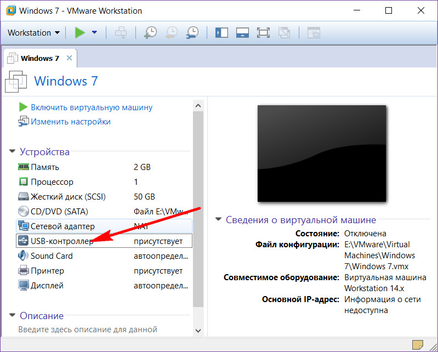438x352 pixels.
Task: Select the Дисплей device row
Action: point(104,286)
